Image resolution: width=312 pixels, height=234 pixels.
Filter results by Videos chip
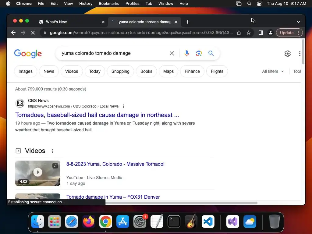tap(72, 71)
